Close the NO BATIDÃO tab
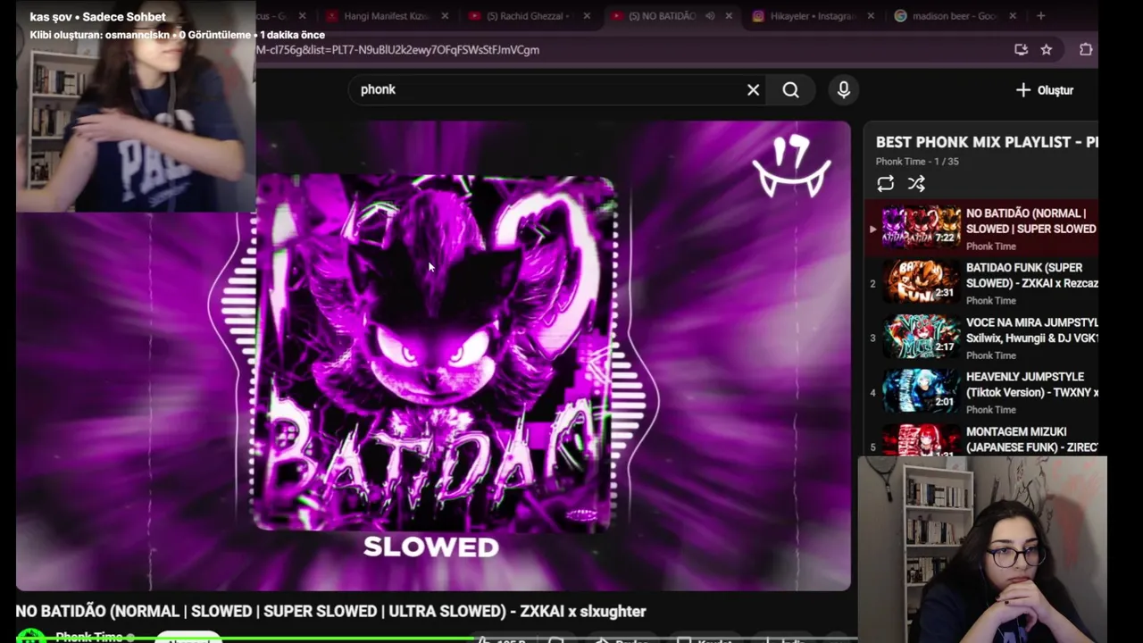1143x643 pixels. (729, 16)
